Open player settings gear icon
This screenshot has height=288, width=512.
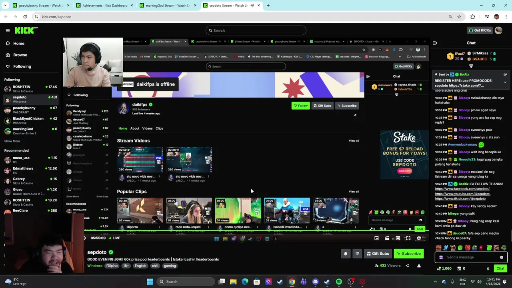point(419,238)
